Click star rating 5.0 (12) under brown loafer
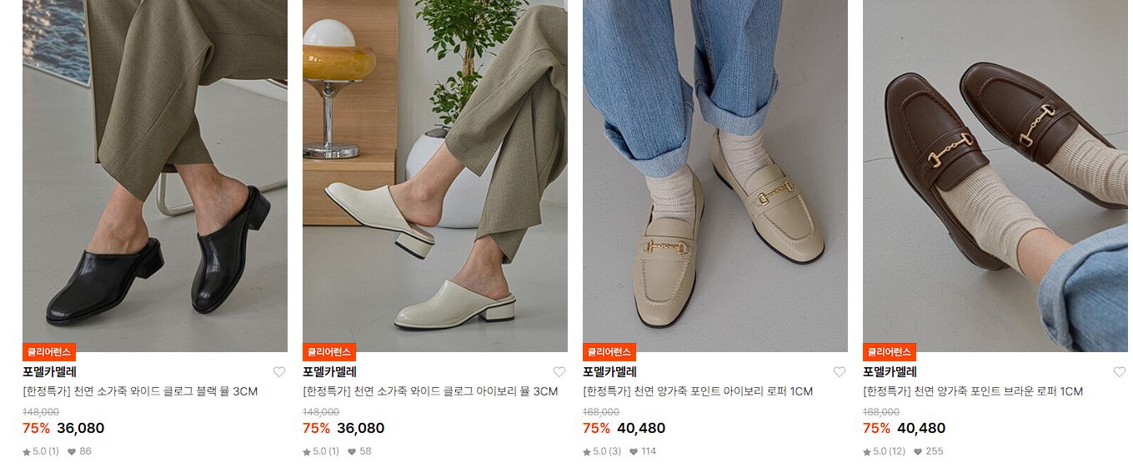The height and width of the screenshot is (467, 1133). click(x=885, y=451)
